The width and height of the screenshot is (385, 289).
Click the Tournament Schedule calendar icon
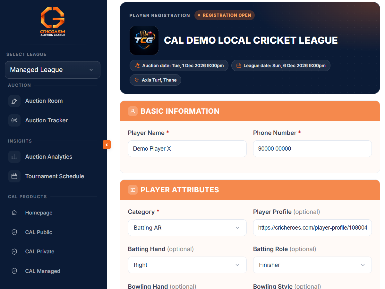[14, 176]
